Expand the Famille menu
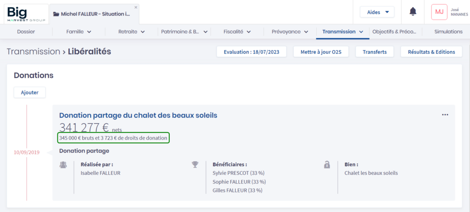470x212 pixels. point(79,32)
